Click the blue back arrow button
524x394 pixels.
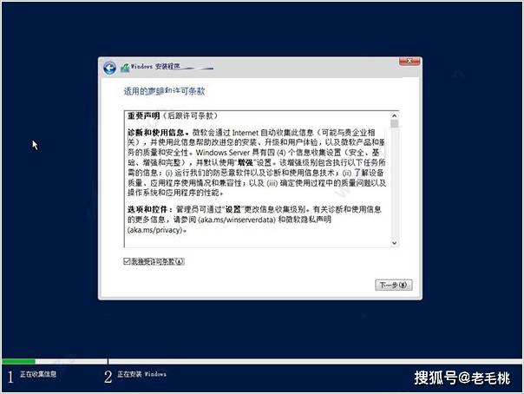point(109,68)
